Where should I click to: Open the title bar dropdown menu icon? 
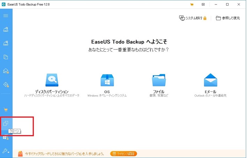pos(203,5)
